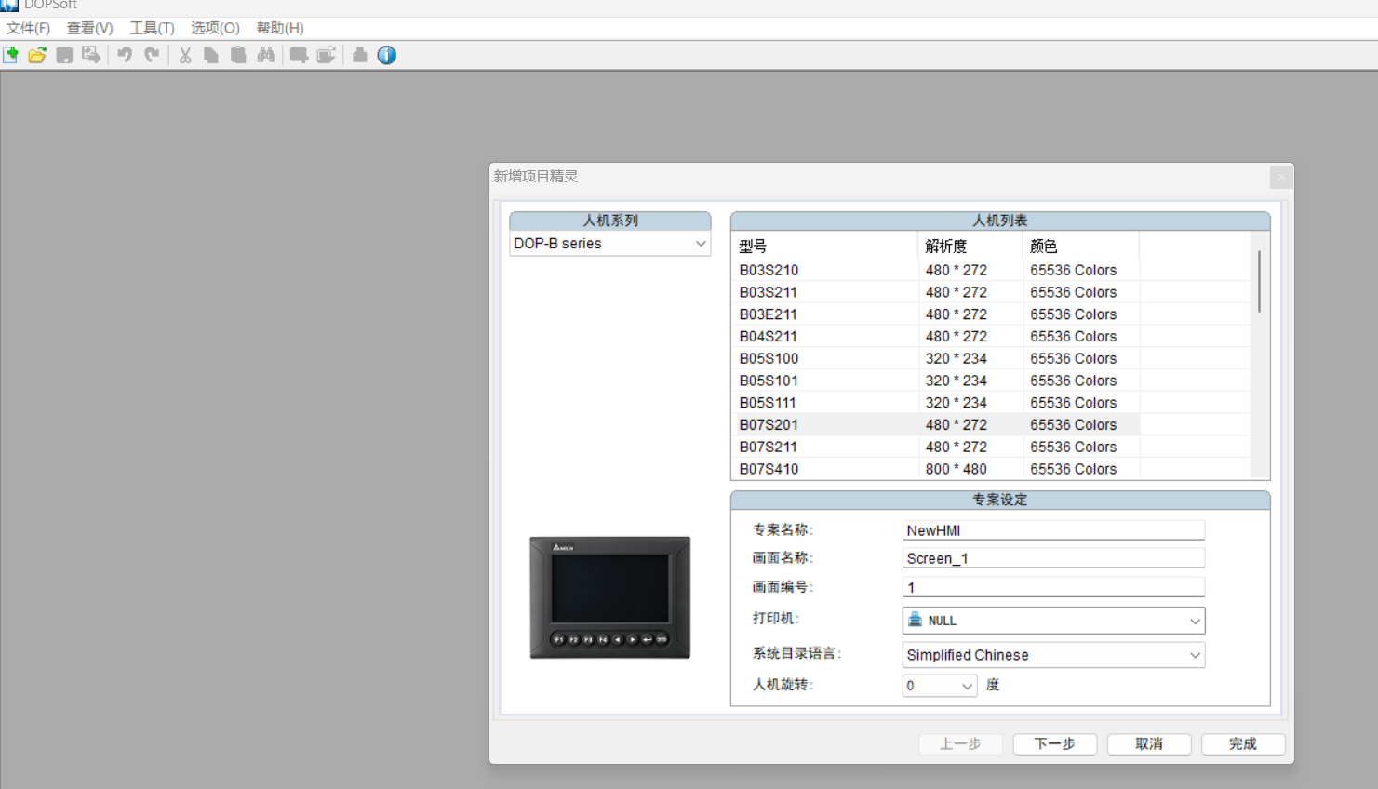Click the Redo arrow icon

coord(152,55)
